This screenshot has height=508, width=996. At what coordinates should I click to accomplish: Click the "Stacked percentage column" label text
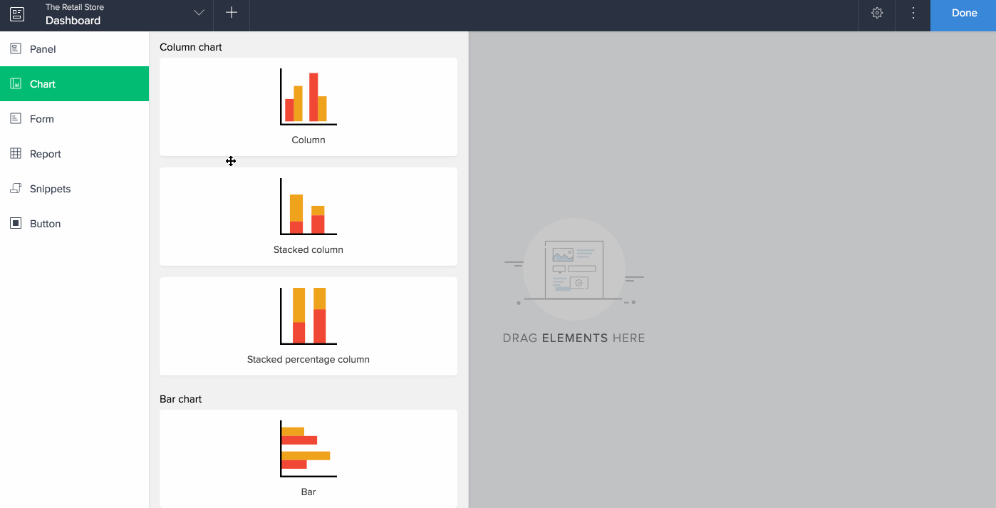[308, 359]
